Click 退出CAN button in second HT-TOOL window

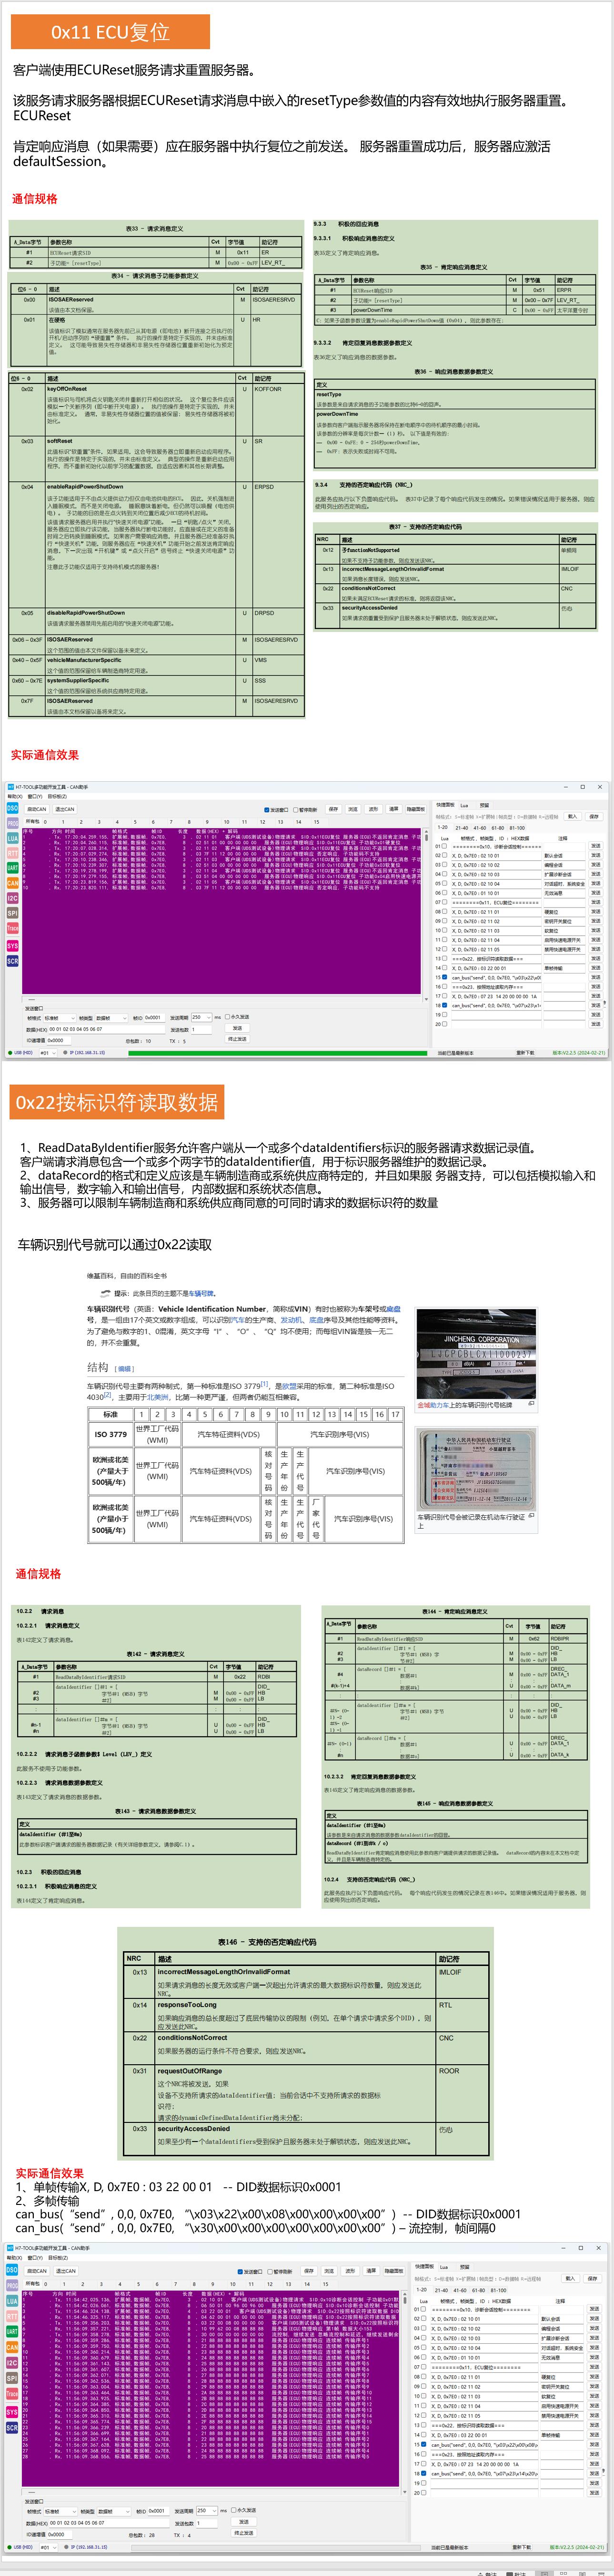[x=66, y=2271]
